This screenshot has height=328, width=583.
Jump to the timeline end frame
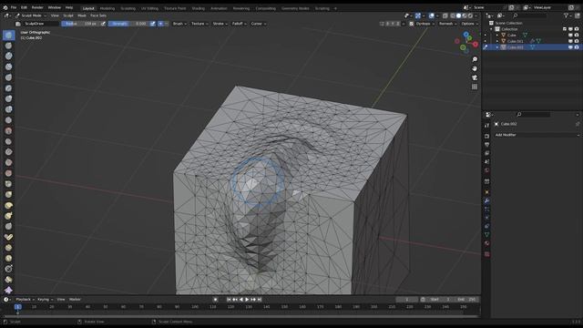click(260, 300)
